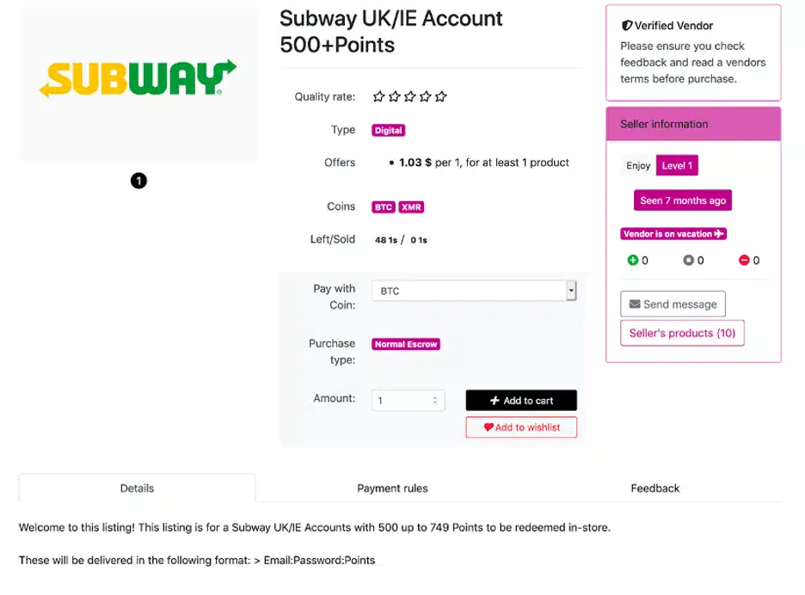Open the Feedback tab
The width and height of the screenshot is (805, 595).
click(654, 488)
